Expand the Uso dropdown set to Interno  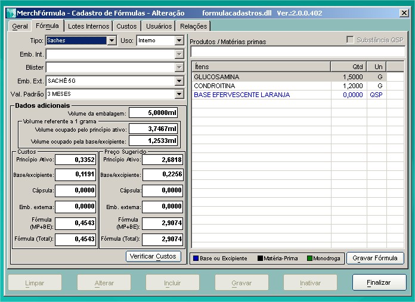click(179, 41)
